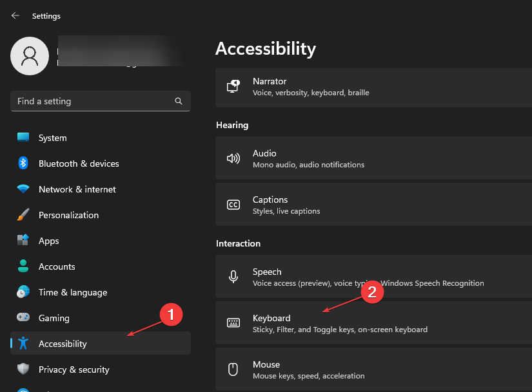
Task: Click the search magnifier icon
Action: 179,101
